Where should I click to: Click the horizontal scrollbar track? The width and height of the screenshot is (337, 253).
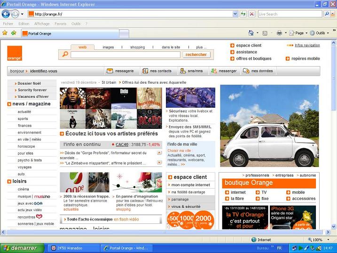coord(165,232)
